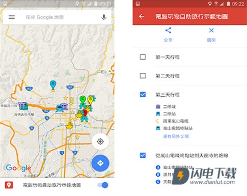The image size is (247, 196).
Task: Tap the 第二天行程 label
Action: click(168, 76)
